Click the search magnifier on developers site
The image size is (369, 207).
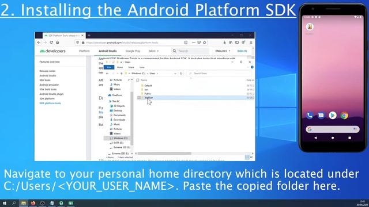[x=174, y=51]
